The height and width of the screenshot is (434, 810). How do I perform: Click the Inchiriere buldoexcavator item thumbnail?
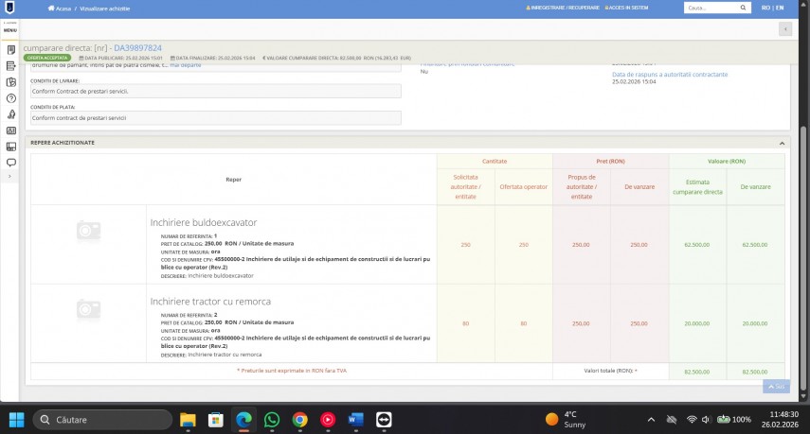click(88, 230)
